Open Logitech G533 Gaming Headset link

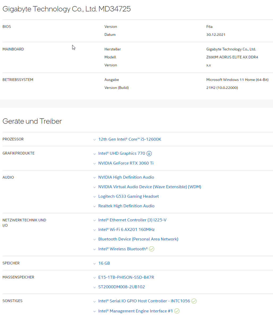click(x=128, y=196)
